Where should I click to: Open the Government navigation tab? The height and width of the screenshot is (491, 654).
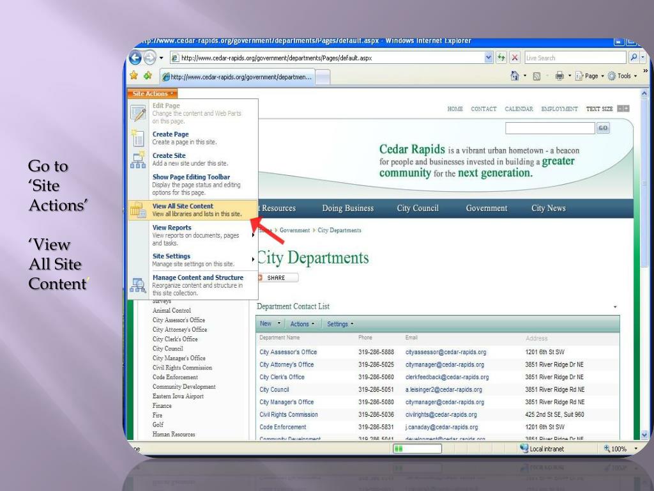pyautogui.click(x=486, y=208)
